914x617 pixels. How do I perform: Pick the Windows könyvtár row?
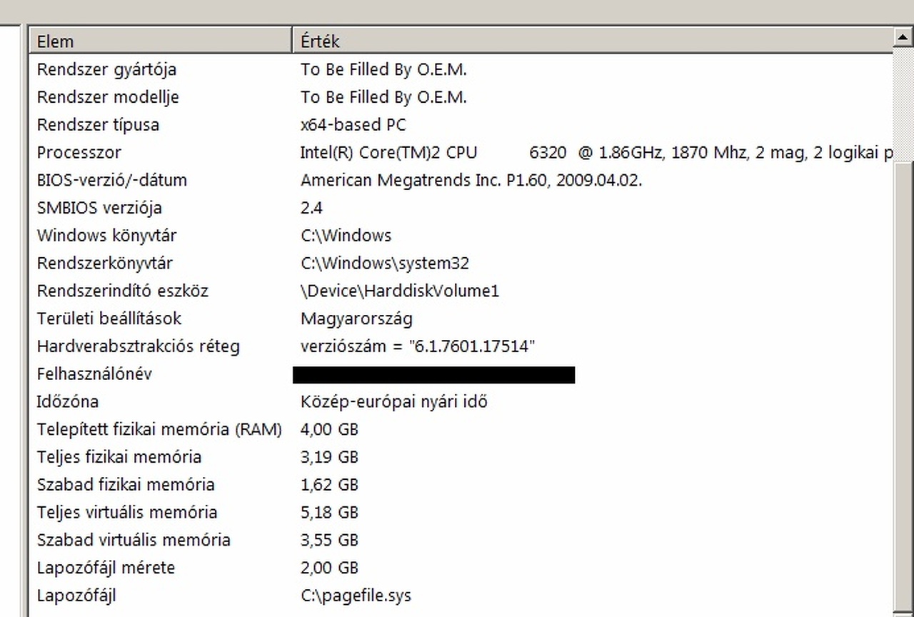coord(107,236)
